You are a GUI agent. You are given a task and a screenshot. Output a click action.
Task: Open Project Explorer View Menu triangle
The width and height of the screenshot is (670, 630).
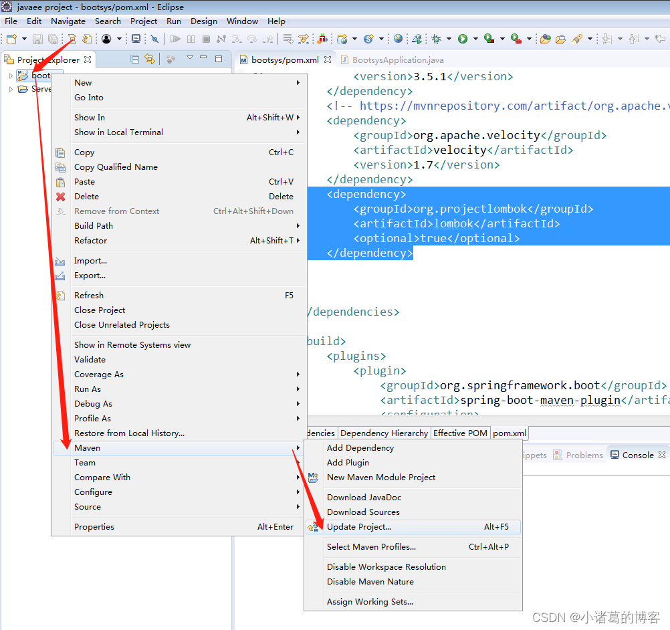pyautogui.click(x=190, y=58)
